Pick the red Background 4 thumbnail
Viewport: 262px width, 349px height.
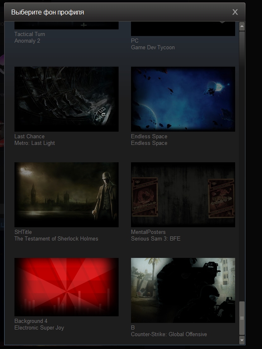pyautogui.click(x=67, y=287)
